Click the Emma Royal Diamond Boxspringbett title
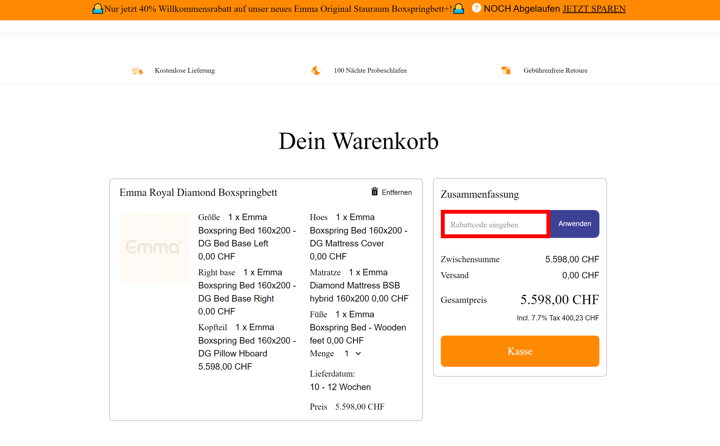 [x=198, y=192]
